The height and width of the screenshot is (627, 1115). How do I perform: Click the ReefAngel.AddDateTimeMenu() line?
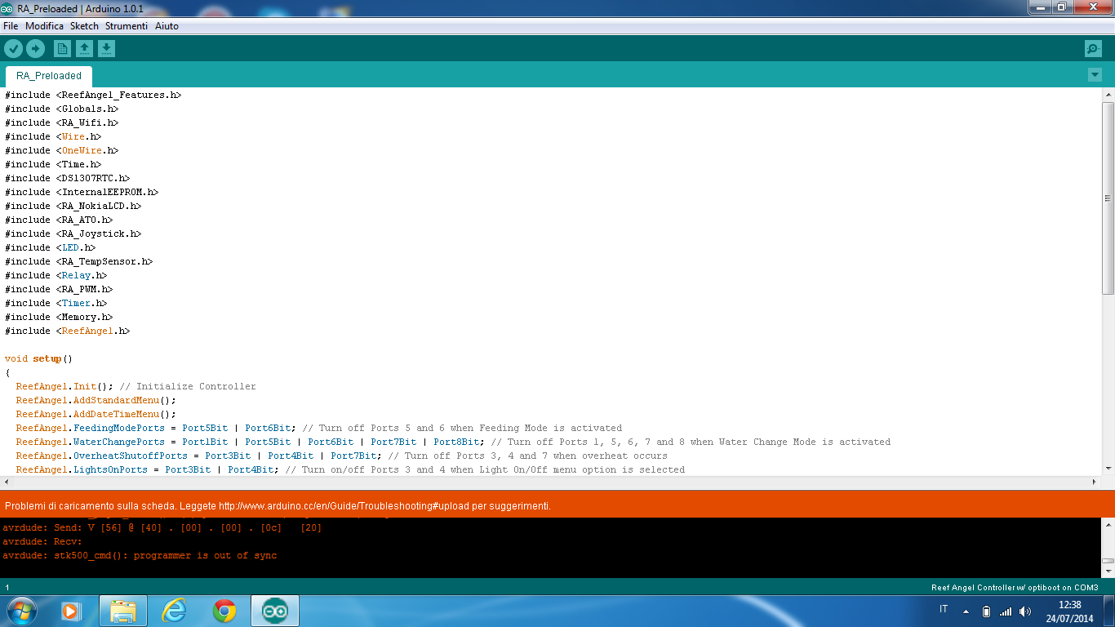tap(96, 414)
